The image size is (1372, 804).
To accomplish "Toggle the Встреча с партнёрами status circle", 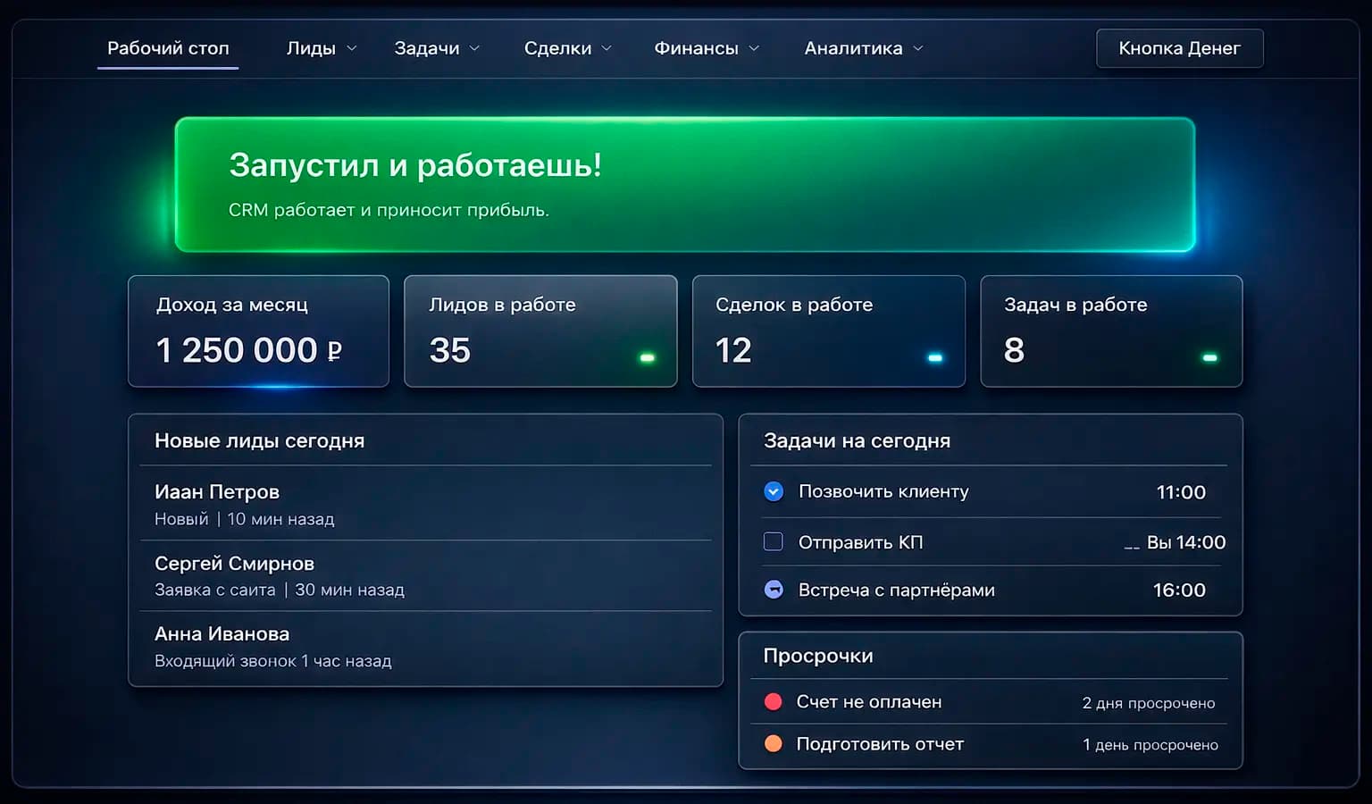I will click(774, 590).
